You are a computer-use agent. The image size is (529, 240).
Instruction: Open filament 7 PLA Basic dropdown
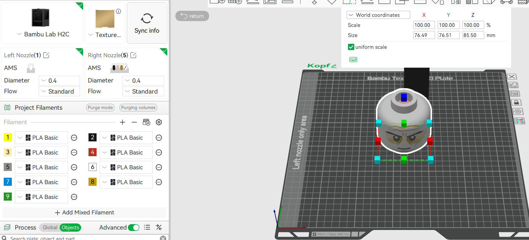click(41, 182)
